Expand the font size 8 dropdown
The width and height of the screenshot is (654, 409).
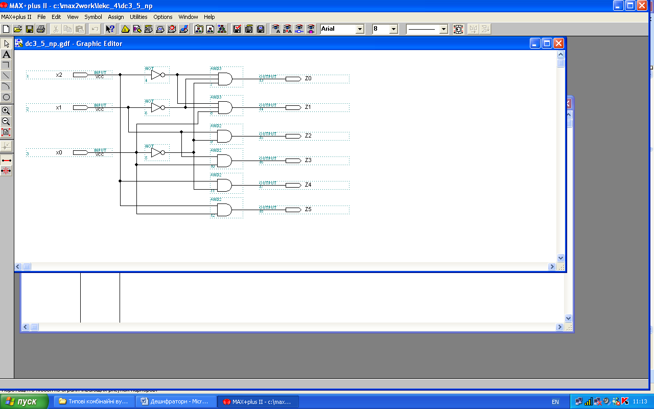click(x=393, y=29)
